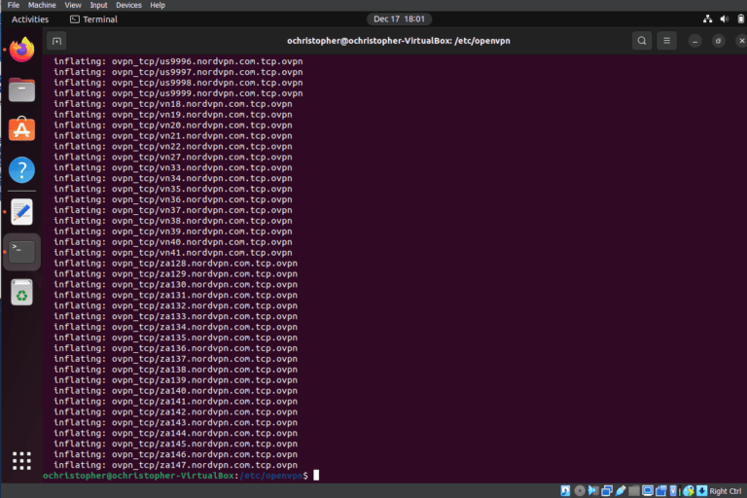Select the Terminal icon in dock
This screenshot has width=747, height=498.
22,252
